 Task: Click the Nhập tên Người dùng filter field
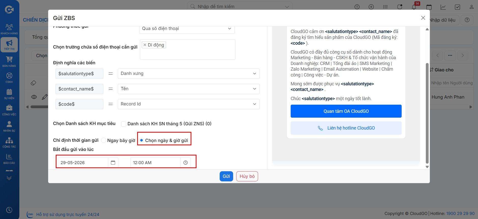[x=452, y=83]
